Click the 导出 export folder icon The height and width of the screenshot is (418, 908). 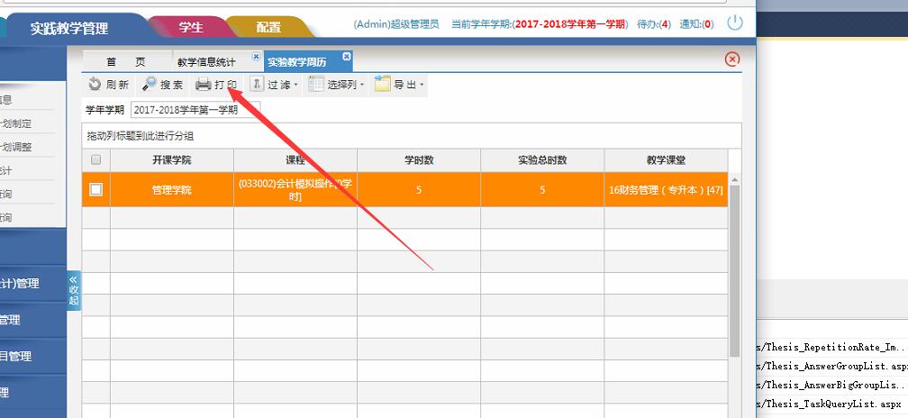coord(383,85)
